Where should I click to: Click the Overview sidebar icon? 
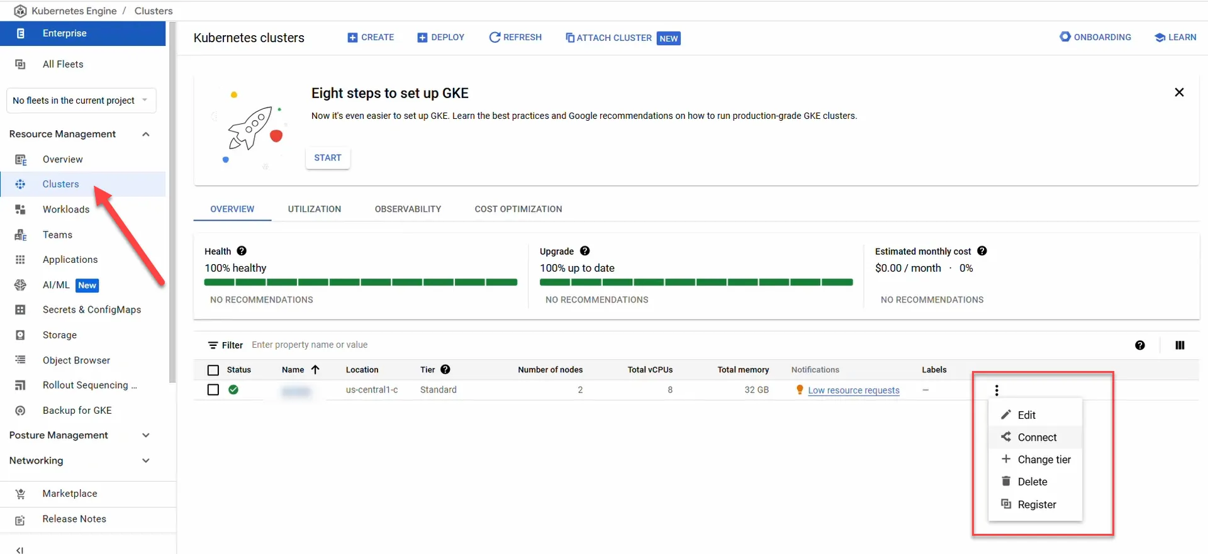(x=20, y=160)
